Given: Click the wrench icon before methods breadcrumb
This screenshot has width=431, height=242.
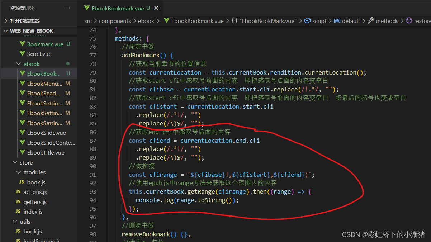Looking at the screenshot, I should point(371,21).
